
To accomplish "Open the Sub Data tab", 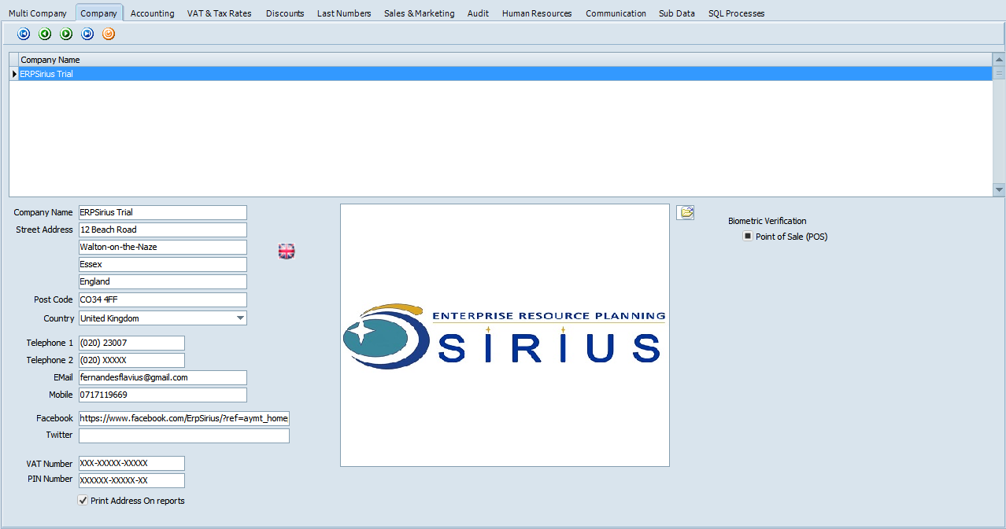I will [677, 13].
